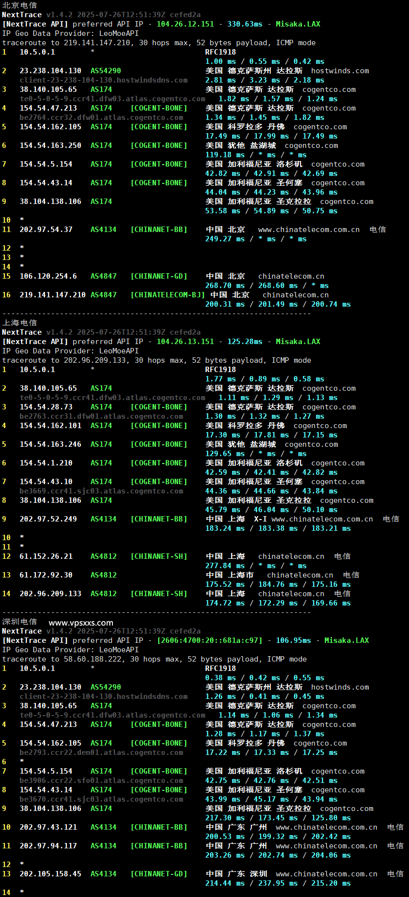Select the 203.26 ms latency

pos(225,855)
